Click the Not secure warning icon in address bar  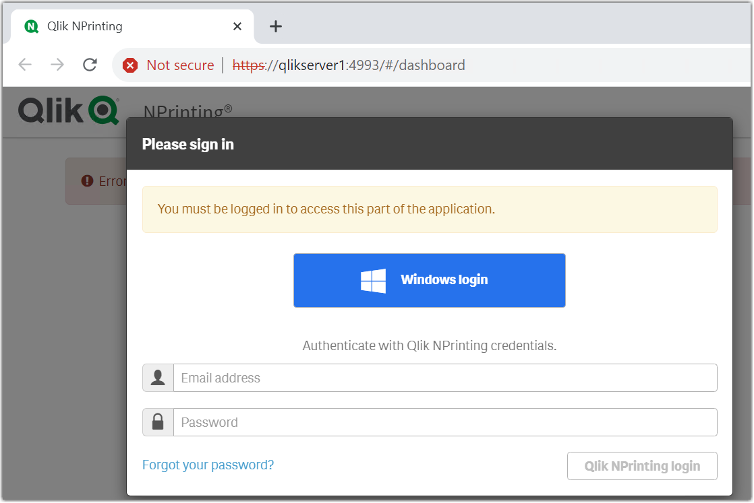tap(129, 65)
